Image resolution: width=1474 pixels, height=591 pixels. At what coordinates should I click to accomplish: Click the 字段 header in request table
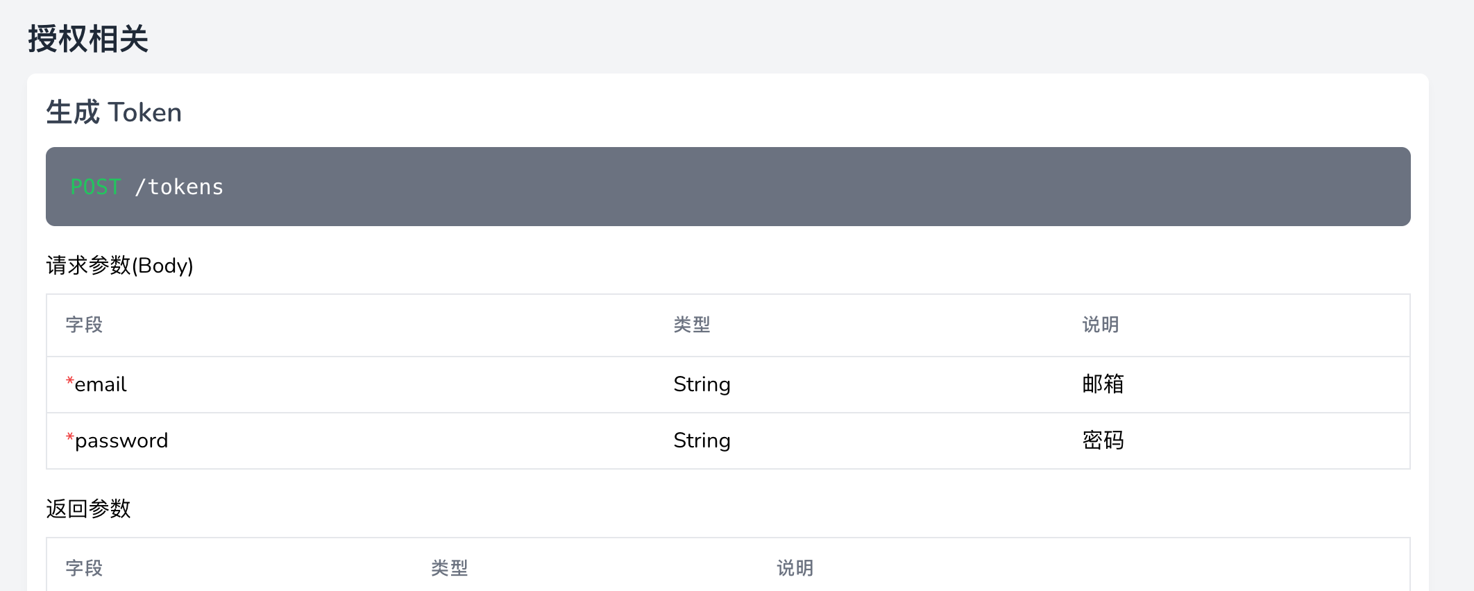point(84,325)
